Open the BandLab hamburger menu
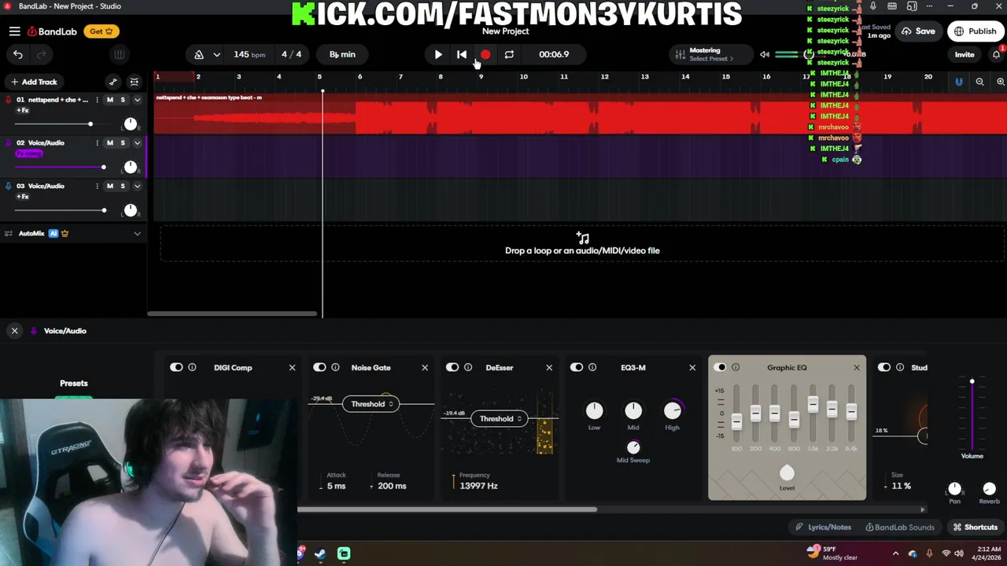The image size is (1007, 566). [x=14, y=31]
